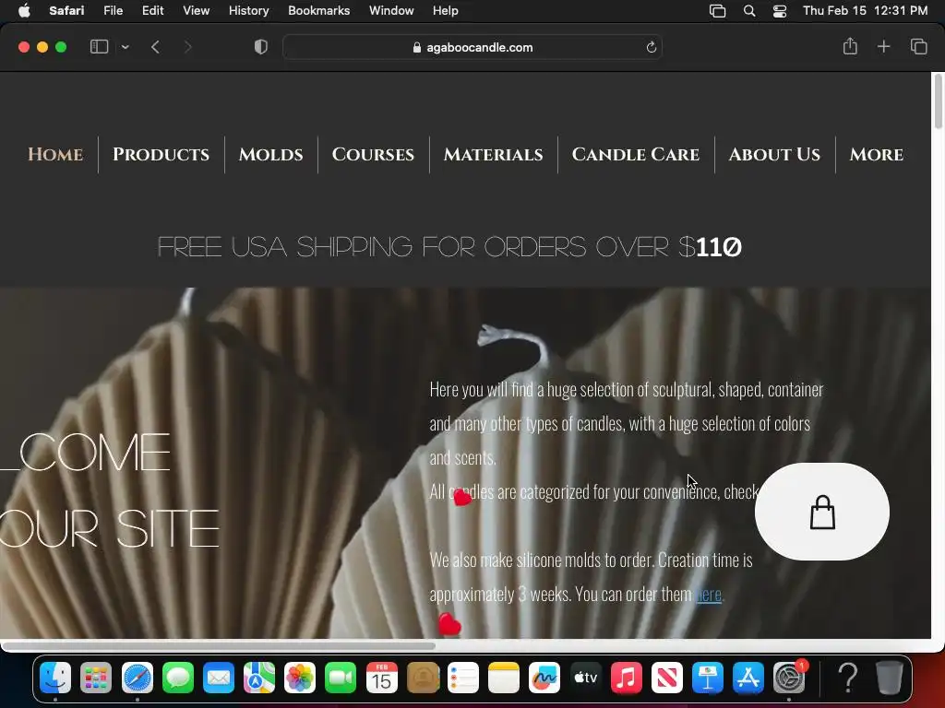The height and width of the screenshot is (708, 945).
Task: Click the horizontal scrollbar thumb
Action: click(x=218, y=646)
